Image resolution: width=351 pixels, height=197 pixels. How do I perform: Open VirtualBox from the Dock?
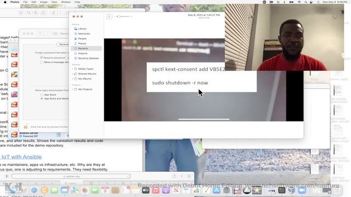coord(291,190)
